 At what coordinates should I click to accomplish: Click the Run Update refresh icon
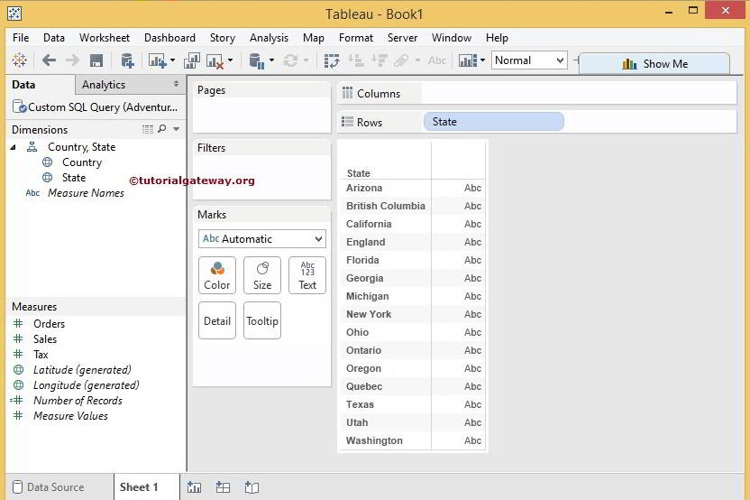pyautogui.click(x=290, y=60)
